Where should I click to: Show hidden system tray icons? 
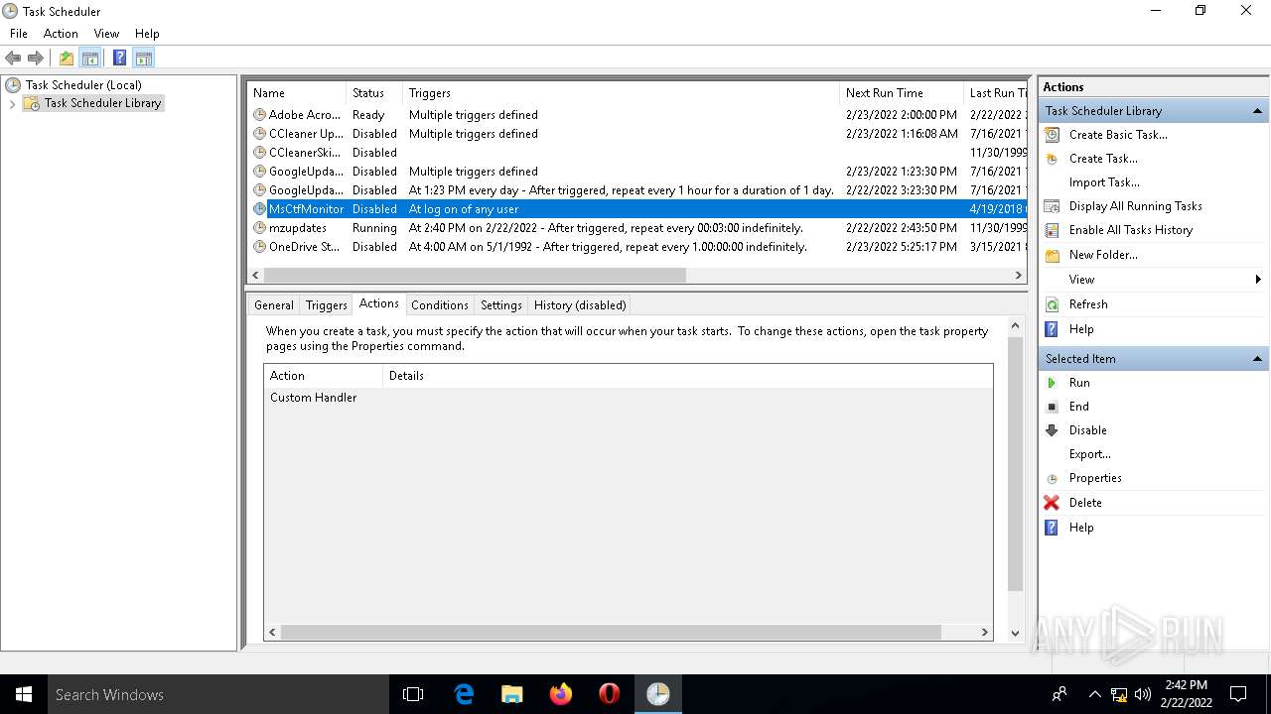(1094, 694)
